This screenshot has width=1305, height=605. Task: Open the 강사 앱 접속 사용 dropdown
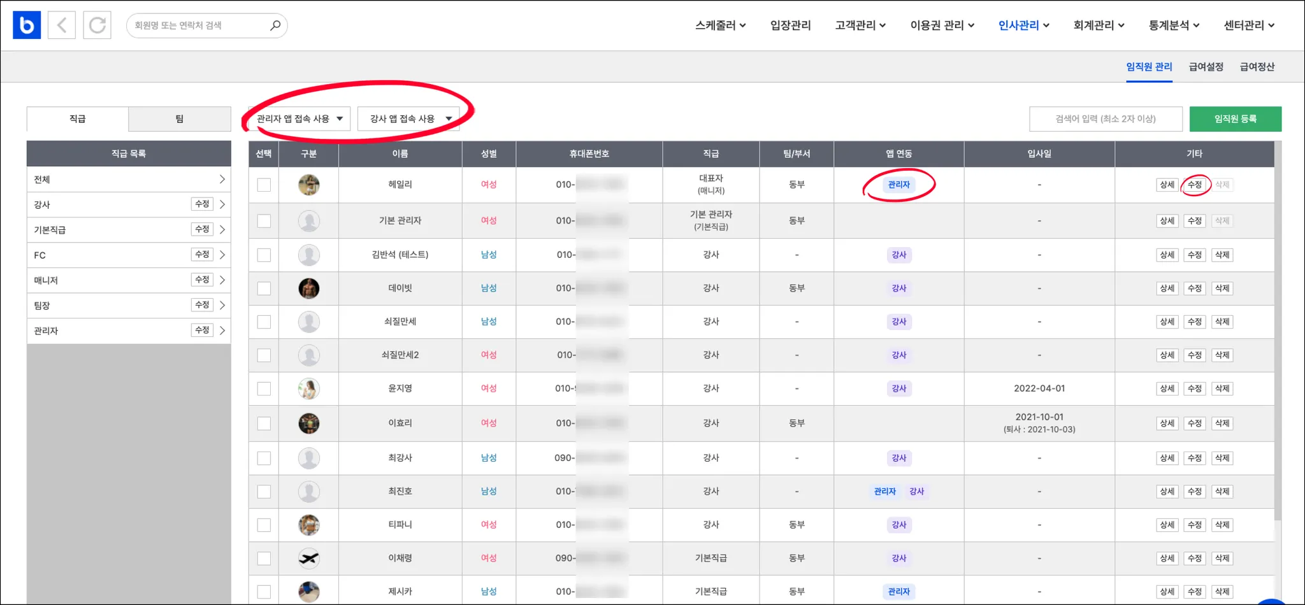coord(408,119)
